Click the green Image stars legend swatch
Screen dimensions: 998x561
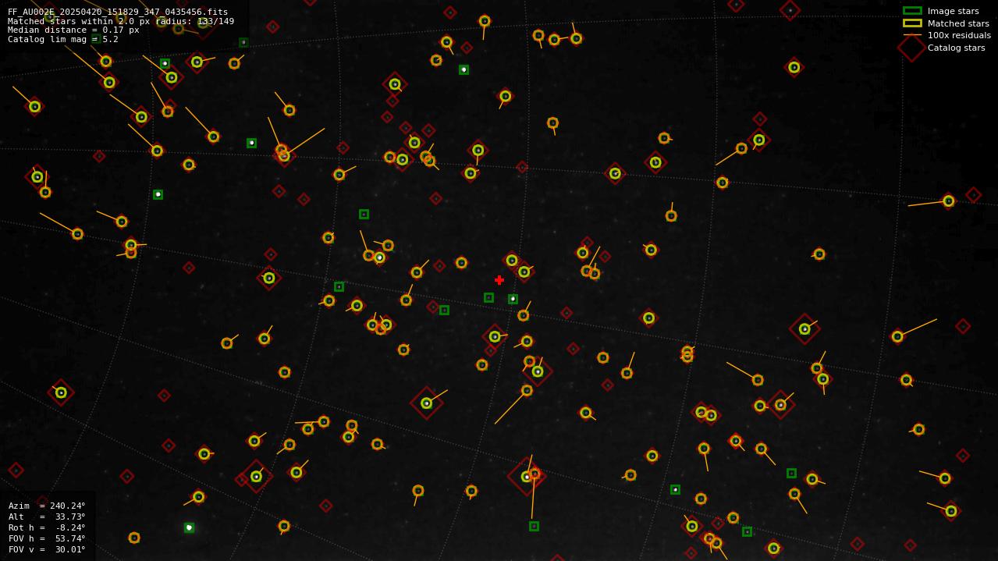(x=912, y=11)
